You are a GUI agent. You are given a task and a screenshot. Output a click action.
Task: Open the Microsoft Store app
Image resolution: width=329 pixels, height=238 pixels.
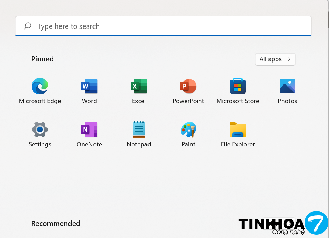pyautogui.click(x=238, y=86)
